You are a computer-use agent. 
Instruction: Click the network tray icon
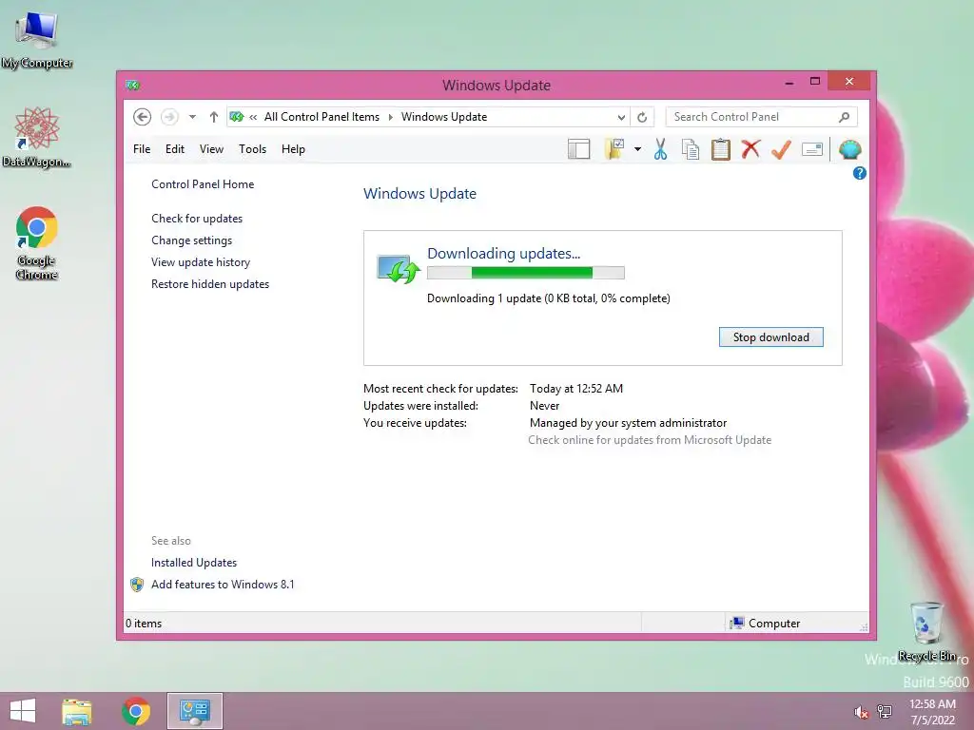pos(885,712)
